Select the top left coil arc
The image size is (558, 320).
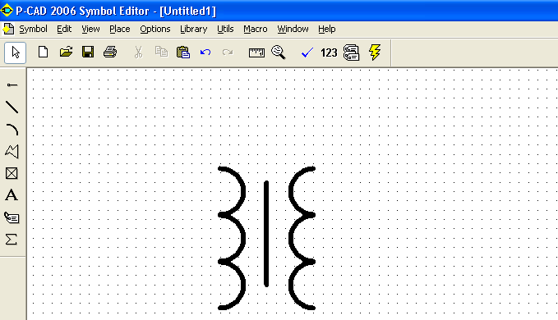point(243,192)
